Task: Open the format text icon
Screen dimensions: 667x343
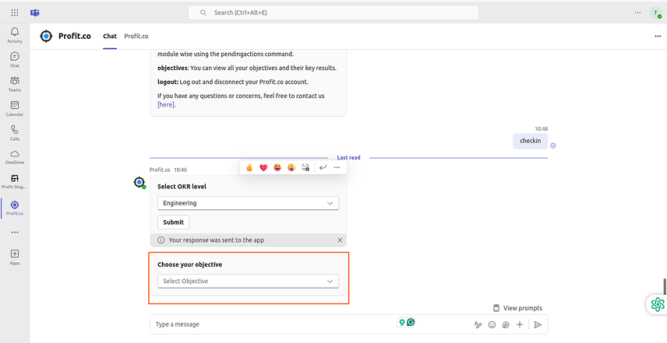Action: [478, 325]
